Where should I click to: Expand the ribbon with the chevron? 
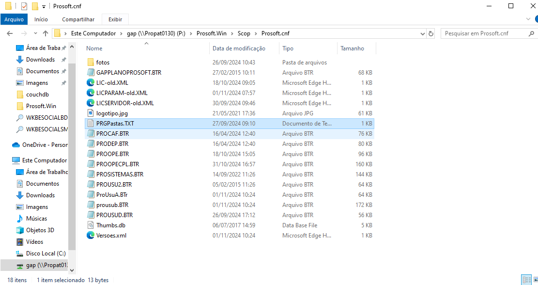(528, 19)
